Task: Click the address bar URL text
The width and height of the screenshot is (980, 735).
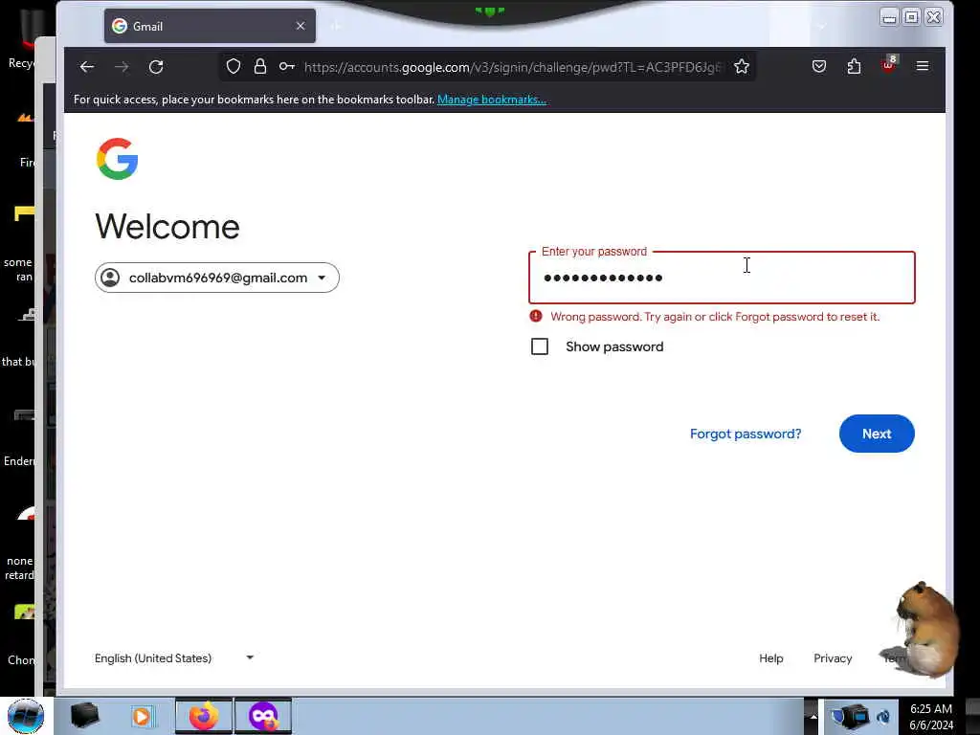Action: click(x=513, y=67)
